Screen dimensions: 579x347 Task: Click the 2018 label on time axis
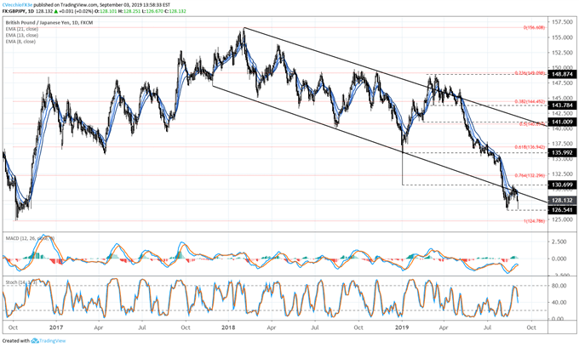coord(228,327)
